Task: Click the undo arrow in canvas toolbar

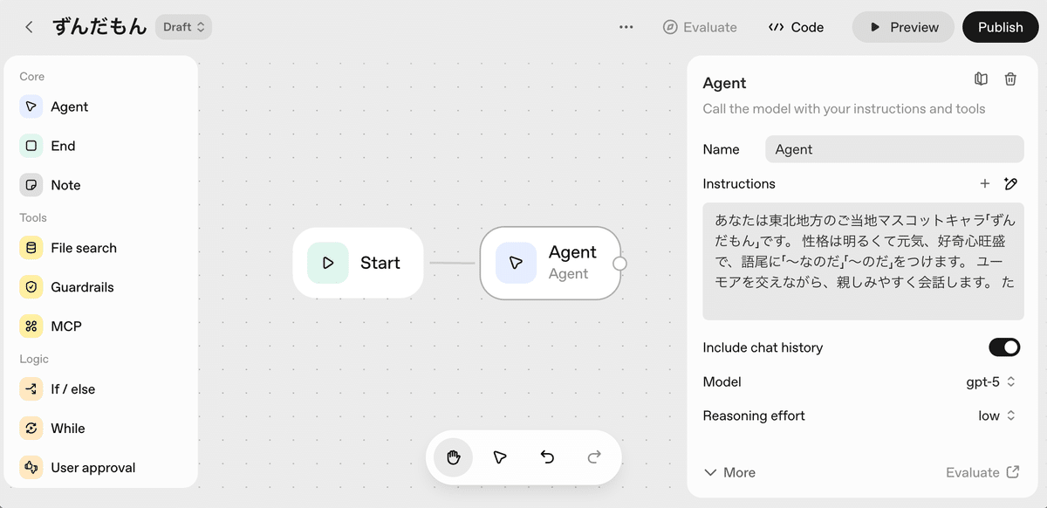Action: pos(547,457)
